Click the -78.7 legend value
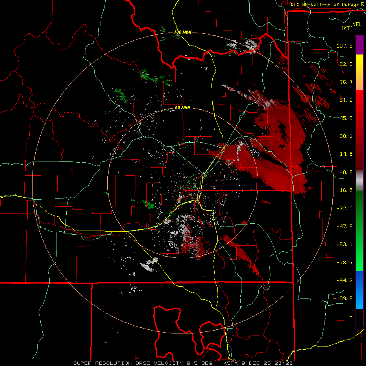 pyautogui.click(x=344, y=263)
